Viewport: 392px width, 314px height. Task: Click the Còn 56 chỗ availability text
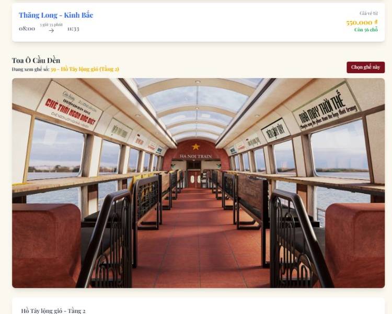366,29
